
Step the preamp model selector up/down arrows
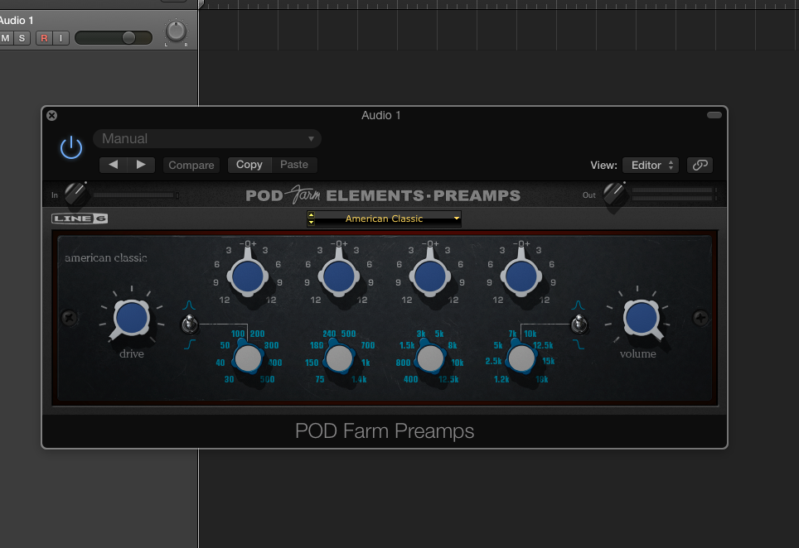(311, 219)
